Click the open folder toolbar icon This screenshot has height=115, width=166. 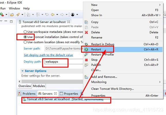12,15
